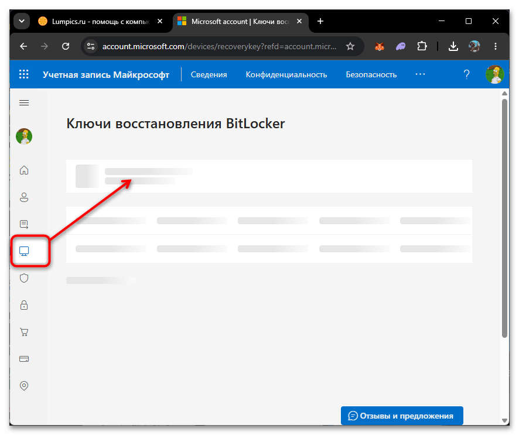Open the Extensions puzzle menu

(x=422, y=46)
